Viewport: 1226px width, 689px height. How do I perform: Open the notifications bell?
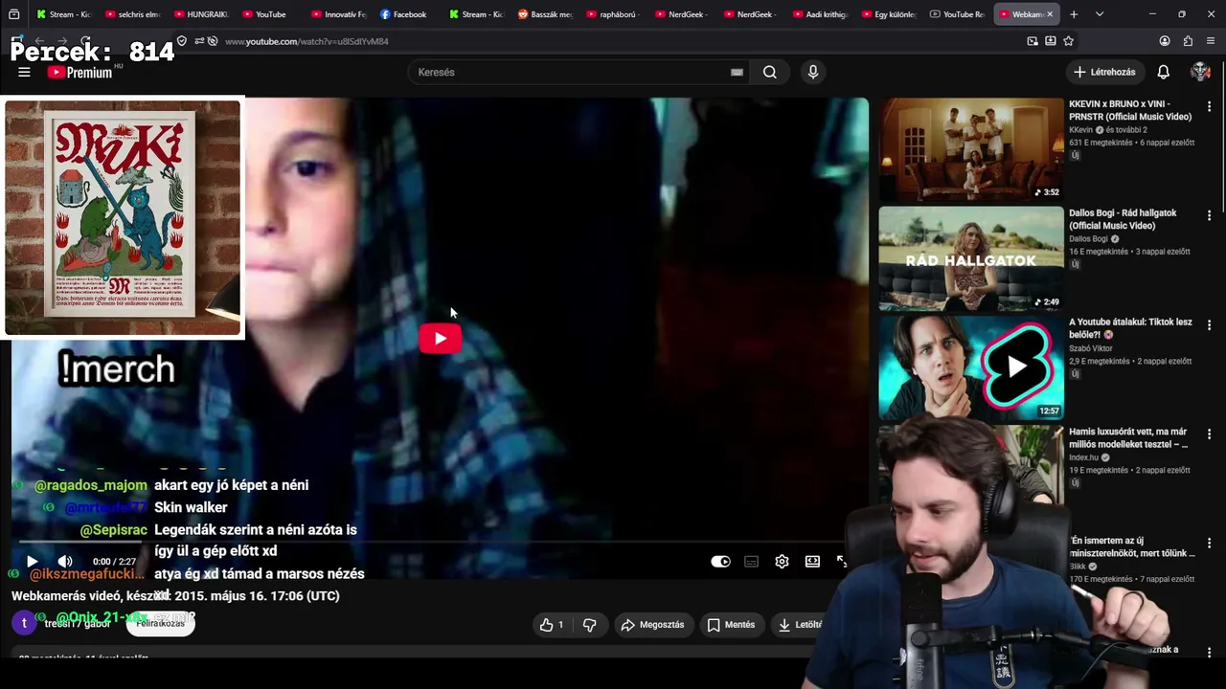[x=1163, y=72]
